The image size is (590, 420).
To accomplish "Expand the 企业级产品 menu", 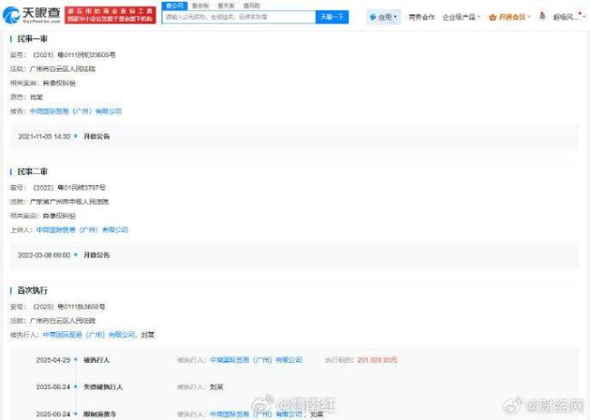I will [461, 17].
